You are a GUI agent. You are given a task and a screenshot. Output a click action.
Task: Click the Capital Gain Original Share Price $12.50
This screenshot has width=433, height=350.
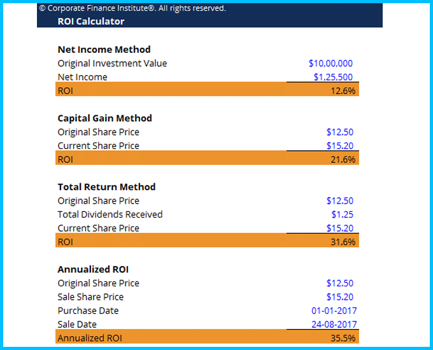click(x=339, y=132)
